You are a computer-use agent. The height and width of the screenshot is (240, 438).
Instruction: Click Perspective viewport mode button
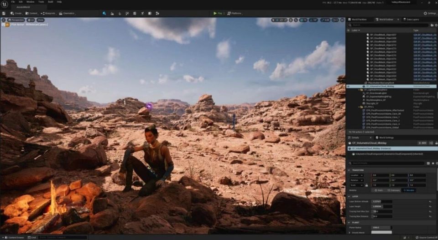coord(16,20)
